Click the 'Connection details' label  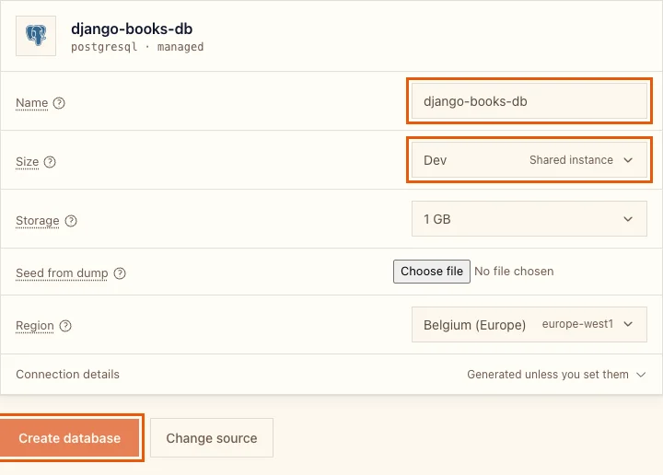67,375
